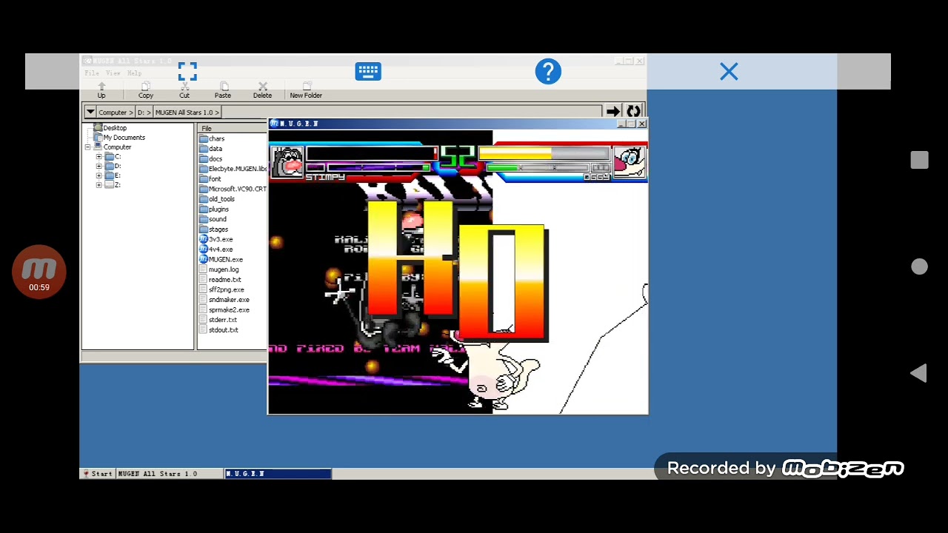
Task: Collapse the Computer tree node
Action: pyautogui.click(x=88, y=147)
